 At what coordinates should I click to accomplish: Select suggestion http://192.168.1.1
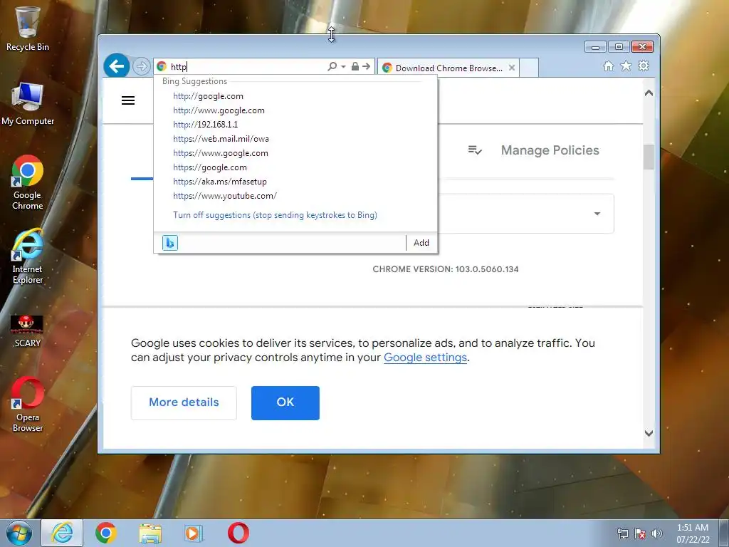[x=205, y=125]
